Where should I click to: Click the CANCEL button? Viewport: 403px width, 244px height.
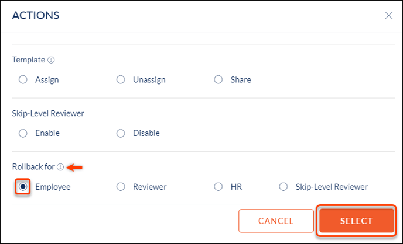click(x=276, y=221)
